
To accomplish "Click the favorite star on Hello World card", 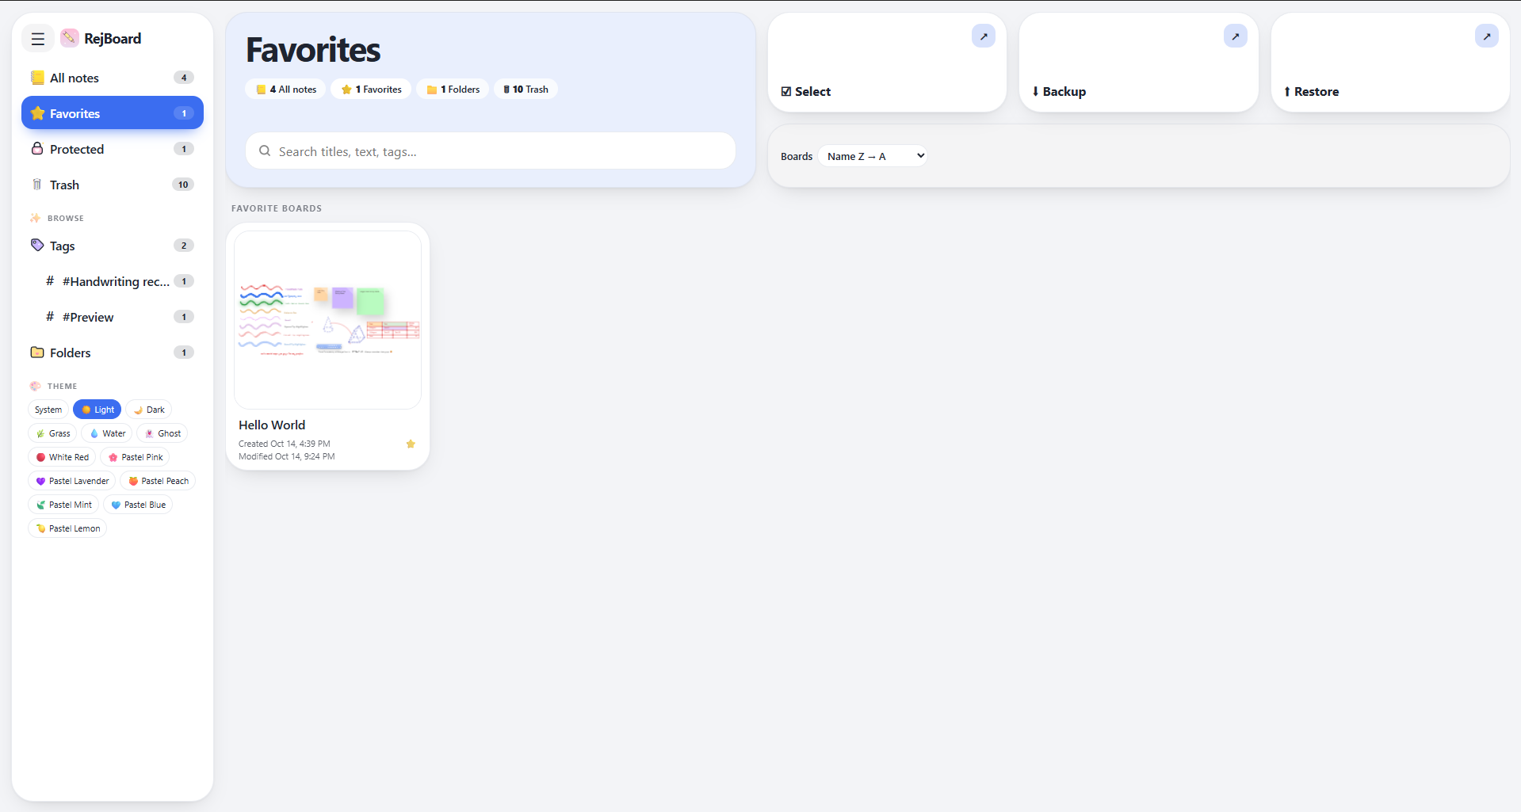I will [x=411, y=444].
